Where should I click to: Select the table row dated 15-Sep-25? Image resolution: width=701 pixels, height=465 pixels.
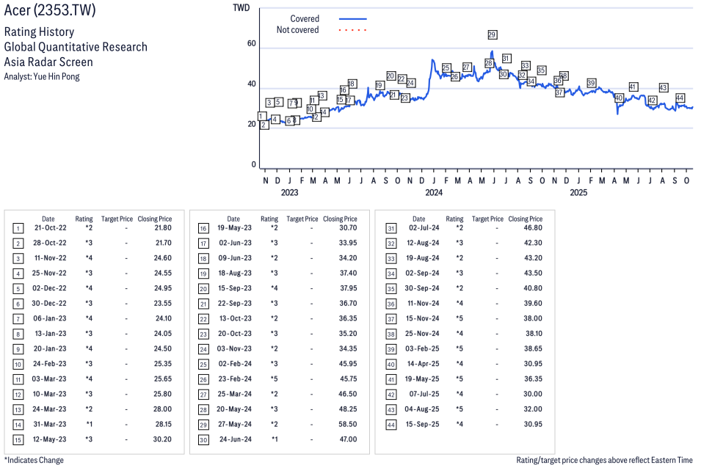[x=465, y=425]
